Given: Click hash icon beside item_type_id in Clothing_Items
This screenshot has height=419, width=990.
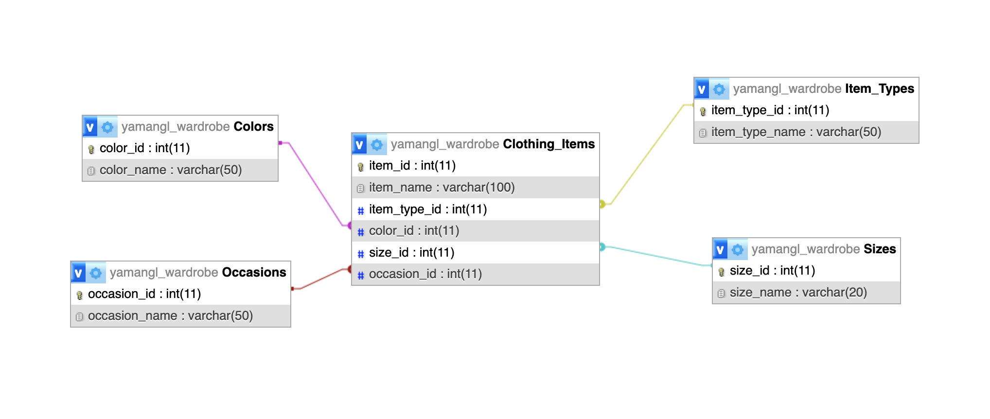Looking at the screenshot, I should (361, 210).
